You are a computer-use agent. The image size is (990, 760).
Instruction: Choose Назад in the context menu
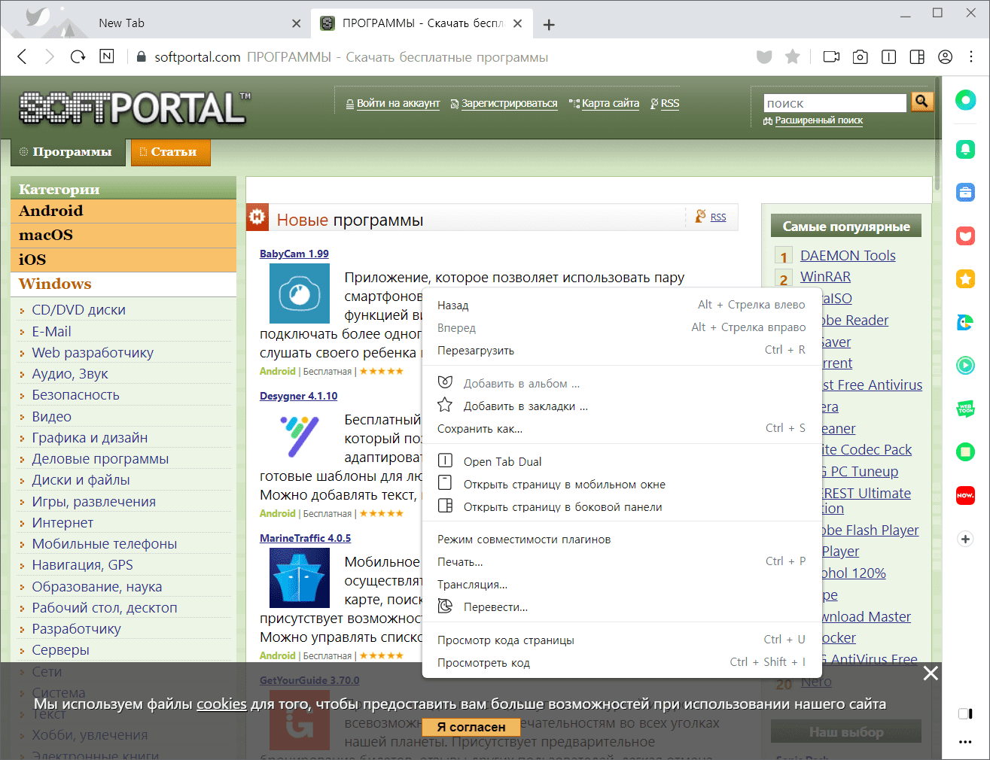tap(620, 305)
